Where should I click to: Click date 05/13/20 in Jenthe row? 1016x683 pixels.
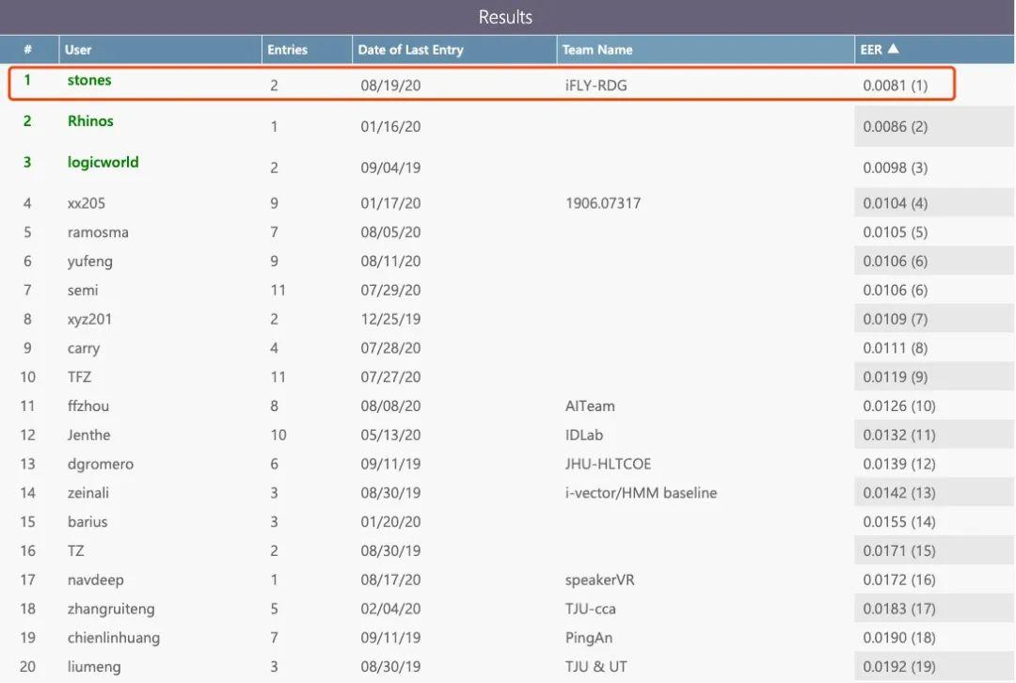(x=390, y=435)
